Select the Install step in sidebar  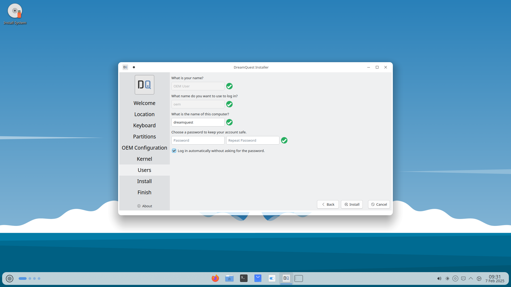pos(145,181)
